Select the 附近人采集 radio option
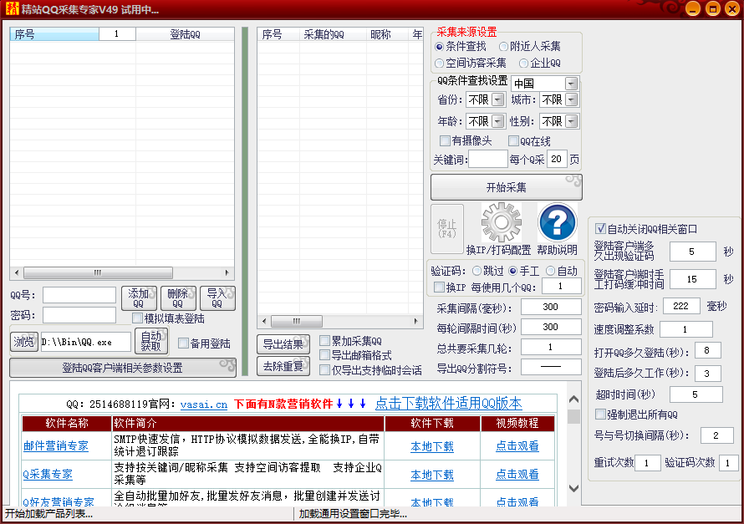744x524 pixels. click(504, 47)
